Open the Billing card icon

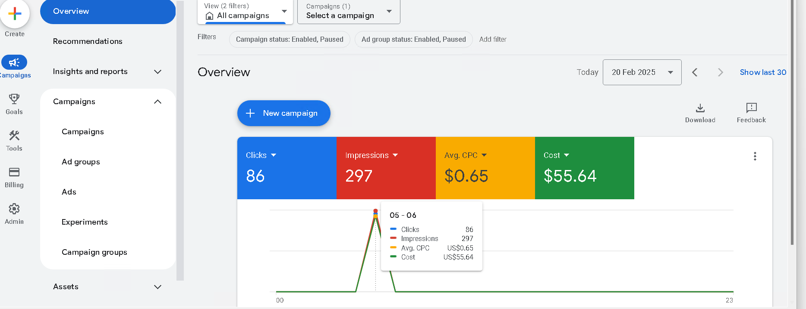(14, 172)
